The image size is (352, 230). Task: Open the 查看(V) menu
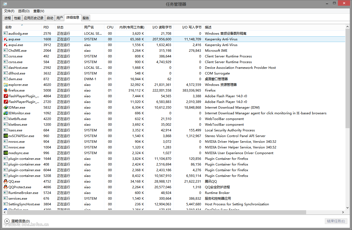pos(39,11)
